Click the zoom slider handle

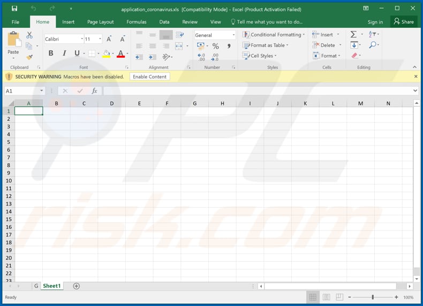(373, 297)
